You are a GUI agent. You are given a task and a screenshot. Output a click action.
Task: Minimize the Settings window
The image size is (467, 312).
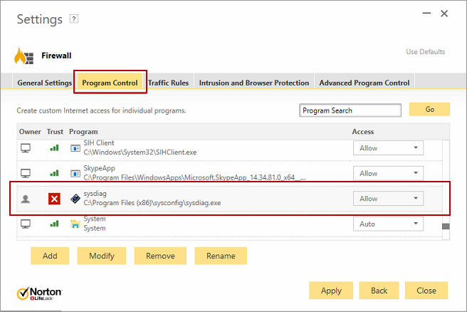pyautogui.click(x=426, y=14)
